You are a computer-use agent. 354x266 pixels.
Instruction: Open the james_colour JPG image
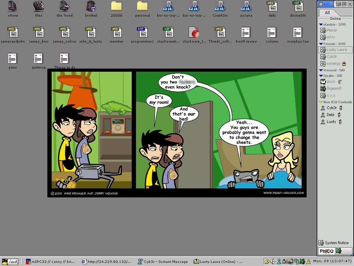click(64, 33)
